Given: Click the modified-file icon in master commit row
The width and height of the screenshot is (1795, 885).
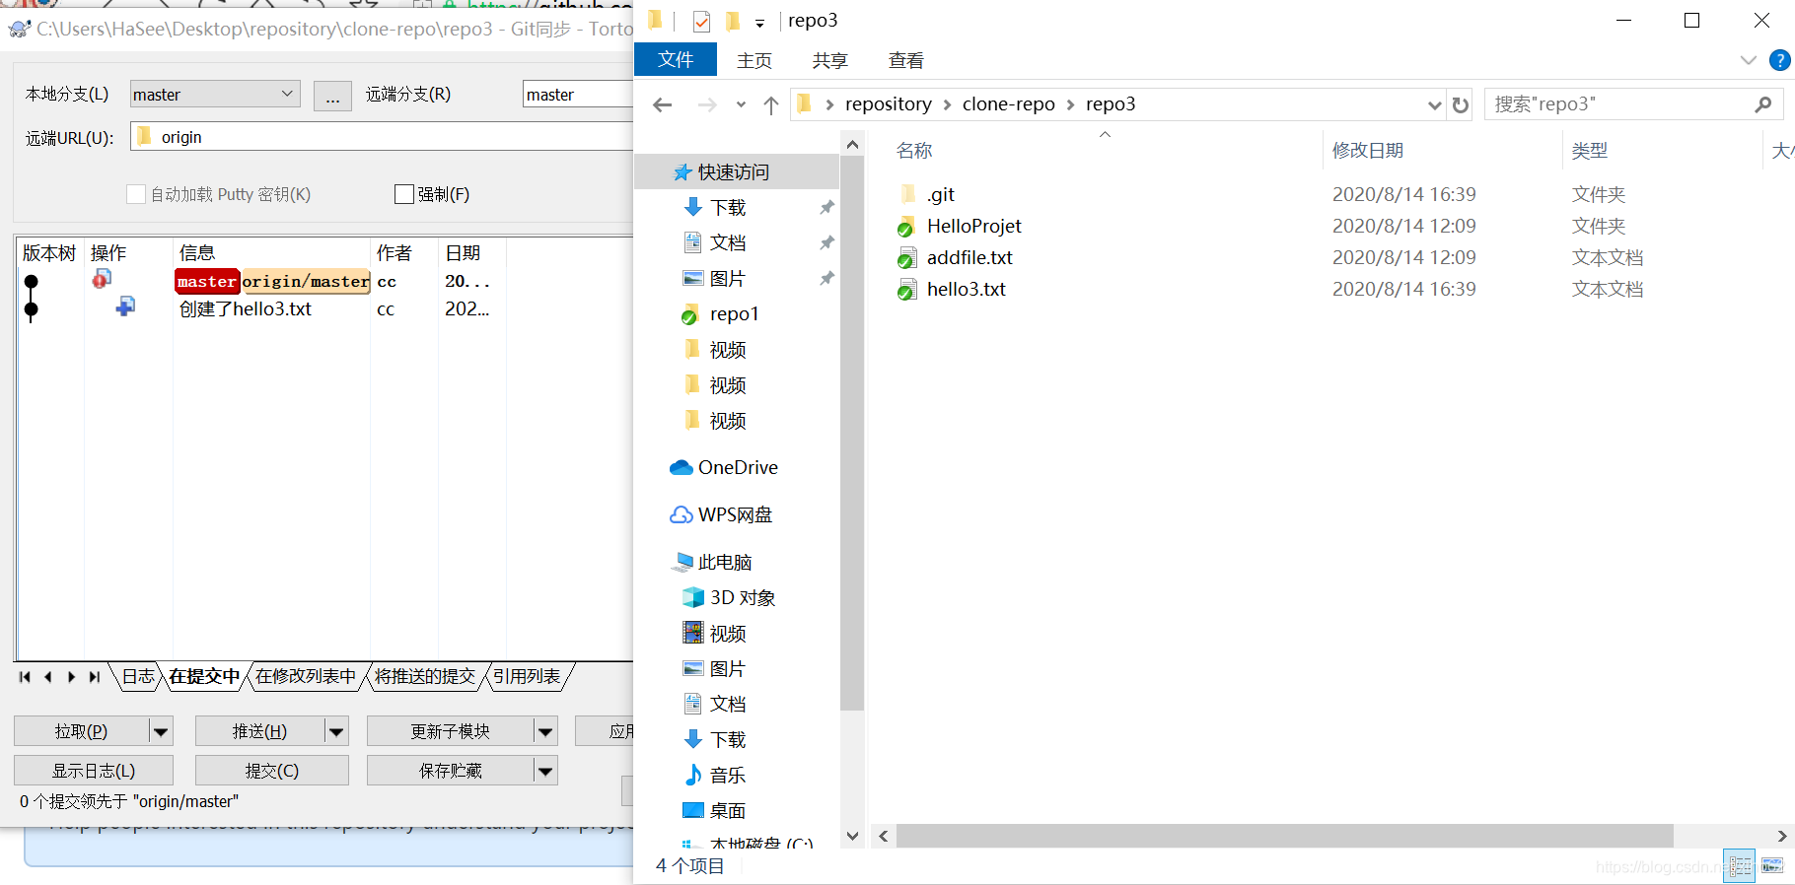Looking at the screenshot, I should click(x=102, y=280).
